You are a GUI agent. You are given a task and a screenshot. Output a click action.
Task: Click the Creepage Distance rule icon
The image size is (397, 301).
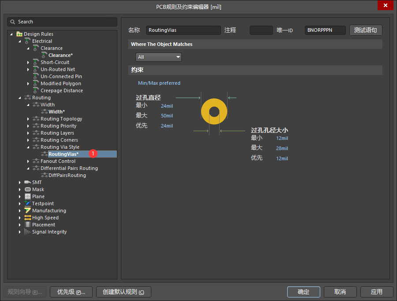(x=36, y=90)
